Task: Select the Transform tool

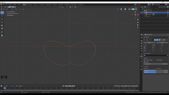Action: (2, 28)
